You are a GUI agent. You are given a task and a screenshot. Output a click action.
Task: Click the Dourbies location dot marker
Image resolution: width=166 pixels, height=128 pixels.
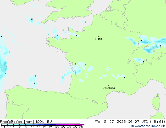(109, 86)
